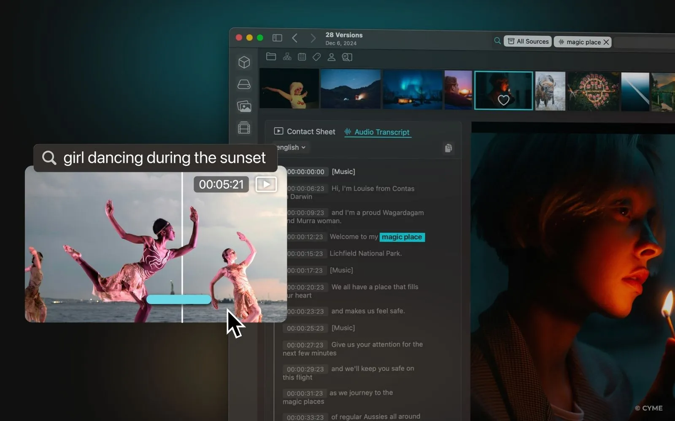
Task: Open the photos library sidebar icon
Action: point(244,106)
